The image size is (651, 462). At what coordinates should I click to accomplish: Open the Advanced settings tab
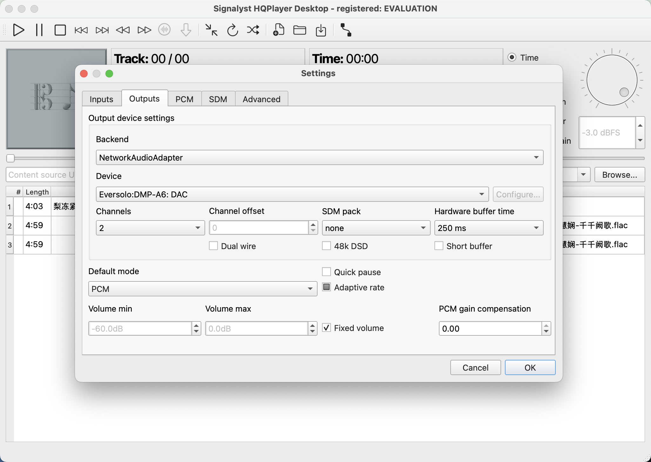click(261, 99)
